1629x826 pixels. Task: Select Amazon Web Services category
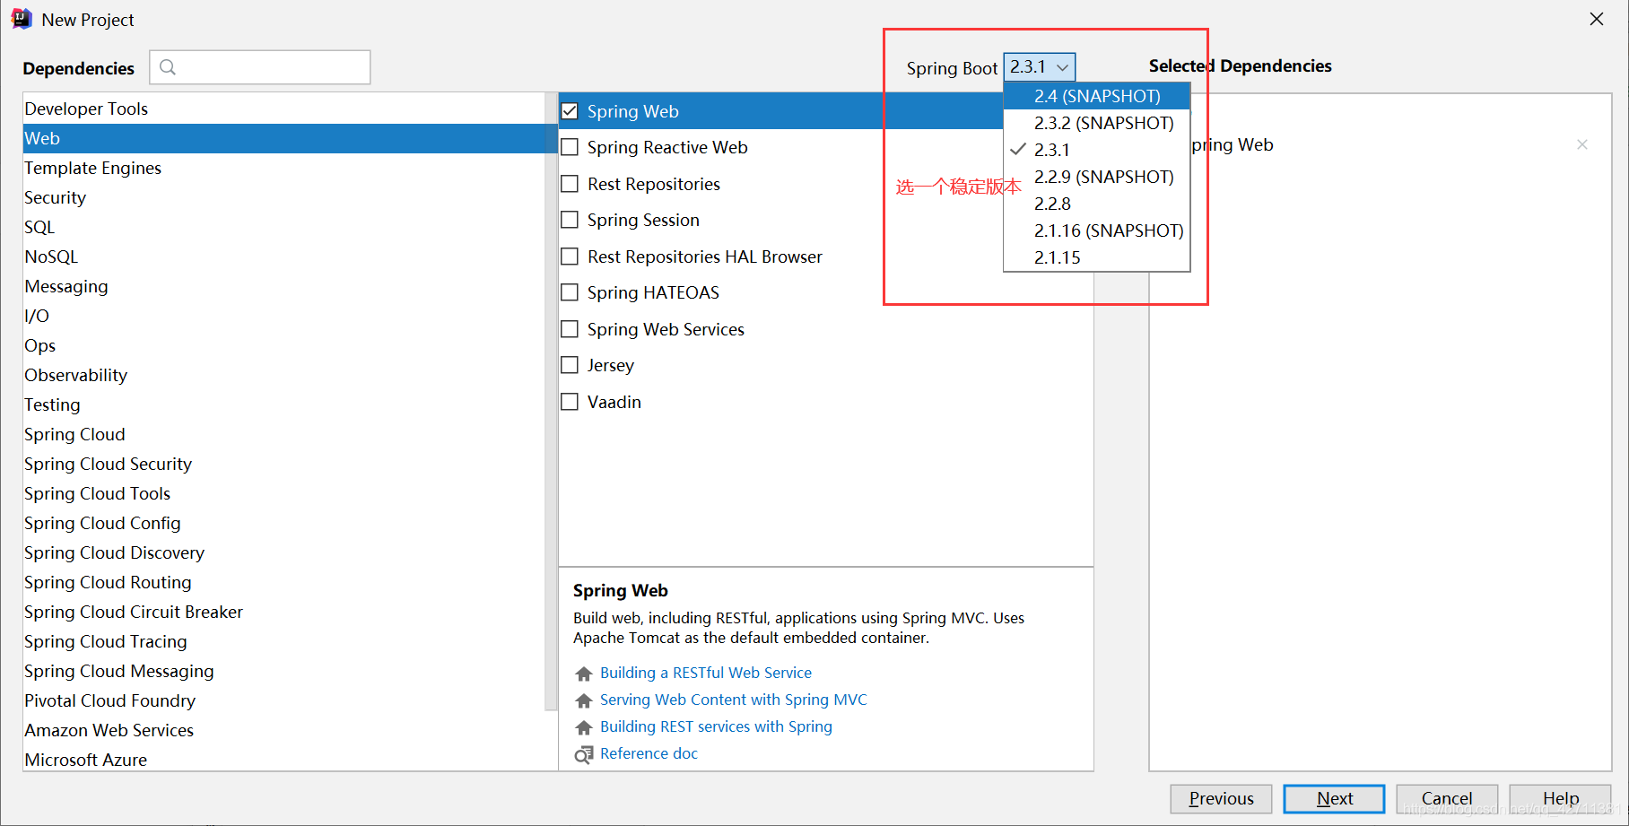283,730
